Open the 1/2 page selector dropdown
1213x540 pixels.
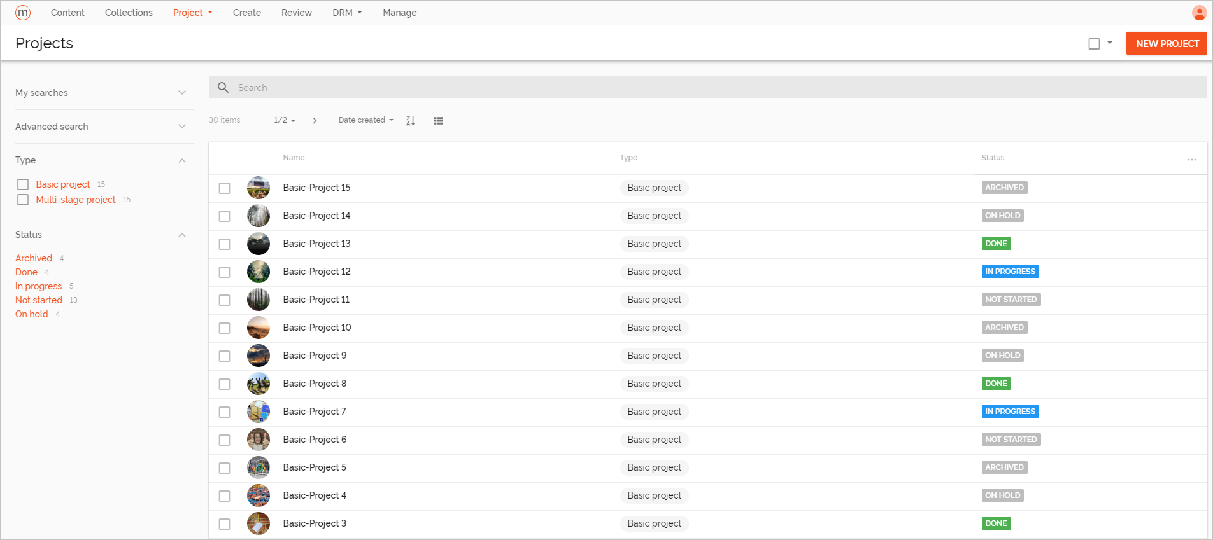click(284, 120)
